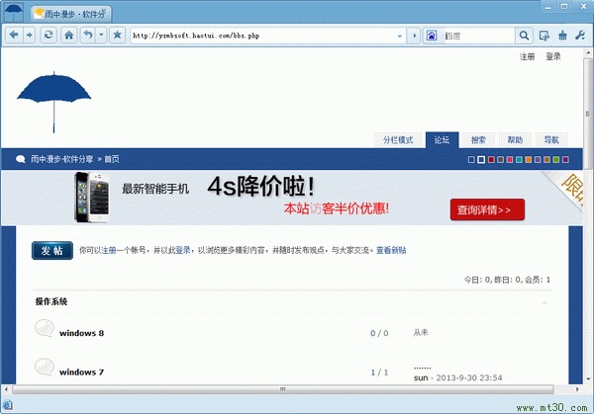594x414 pixels.
Task: Bookmark page with the star icon
Action: point(117,36)
